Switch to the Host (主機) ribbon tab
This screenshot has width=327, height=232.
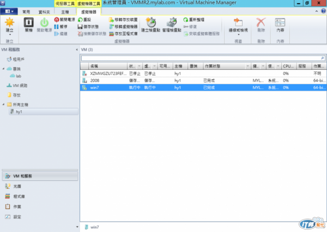(65, 12)
